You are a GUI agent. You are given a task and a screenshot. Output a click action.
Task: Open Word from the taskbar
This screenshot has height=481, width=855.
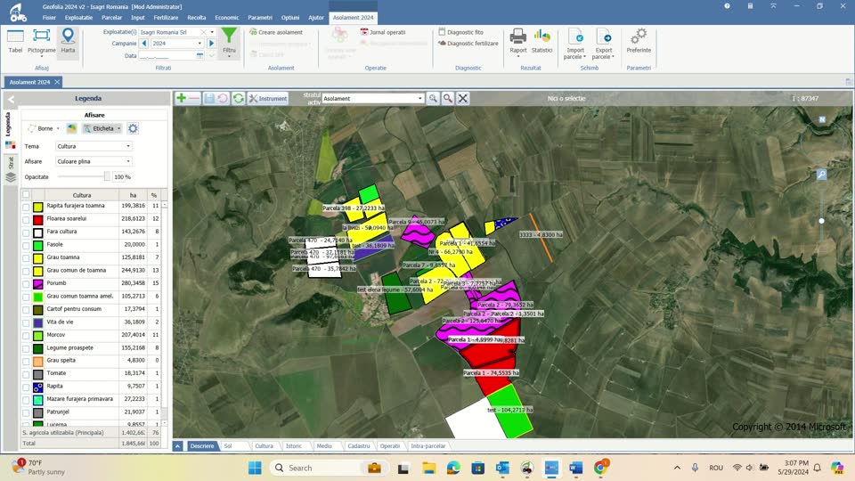coord(576,468)
